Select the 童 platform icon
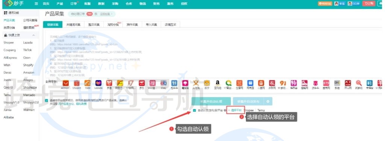The height and width of the screenshot is (141, 385). click(x=261, y=83)
